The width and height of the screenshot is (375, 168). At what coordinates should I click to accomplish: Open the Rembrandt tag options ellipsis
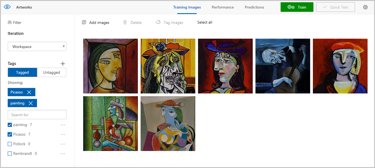(63, 154)
